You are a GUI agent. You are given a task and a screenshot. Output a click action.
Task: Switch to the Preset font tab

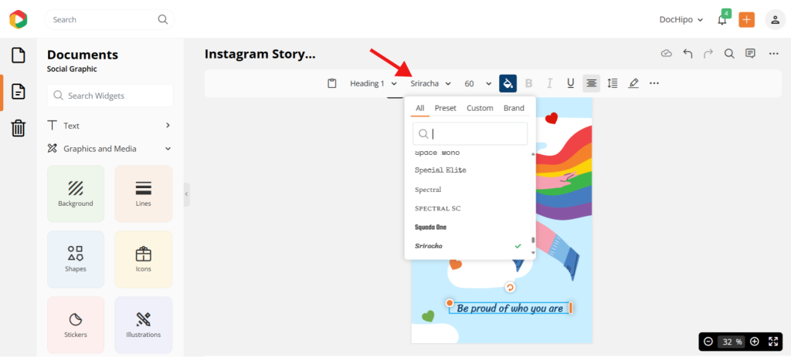[x=446, y=108]
